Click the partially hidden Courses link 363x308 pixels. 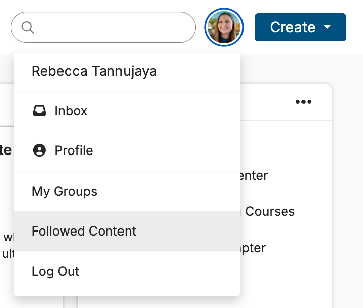tap(270, 211)
